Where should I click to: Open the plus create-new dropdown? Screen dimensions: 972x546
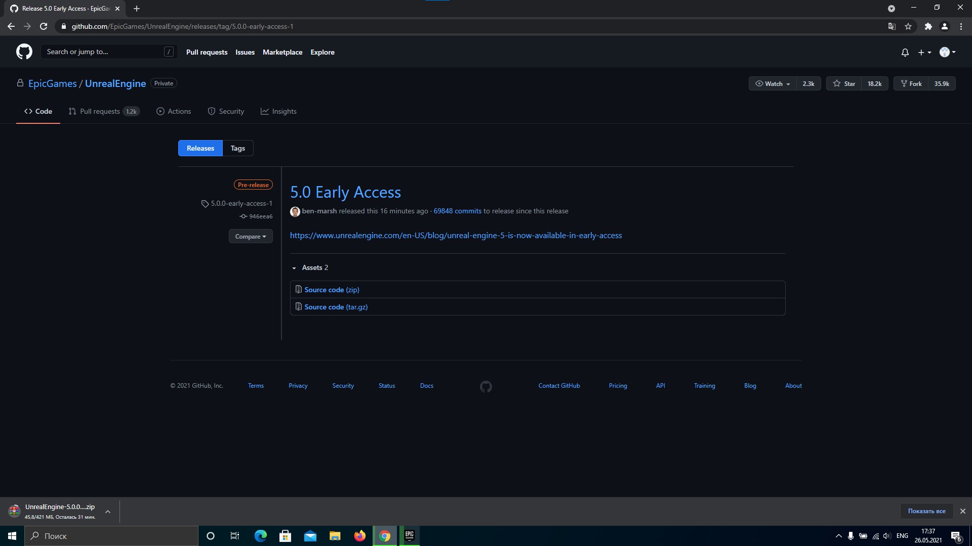tap(924, 52)
